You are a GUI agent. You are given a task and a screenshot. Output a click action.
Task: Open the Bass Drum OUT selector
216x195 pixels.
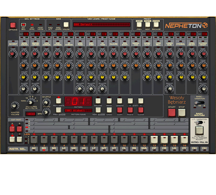pyautogui.click(x=26, y=34)
